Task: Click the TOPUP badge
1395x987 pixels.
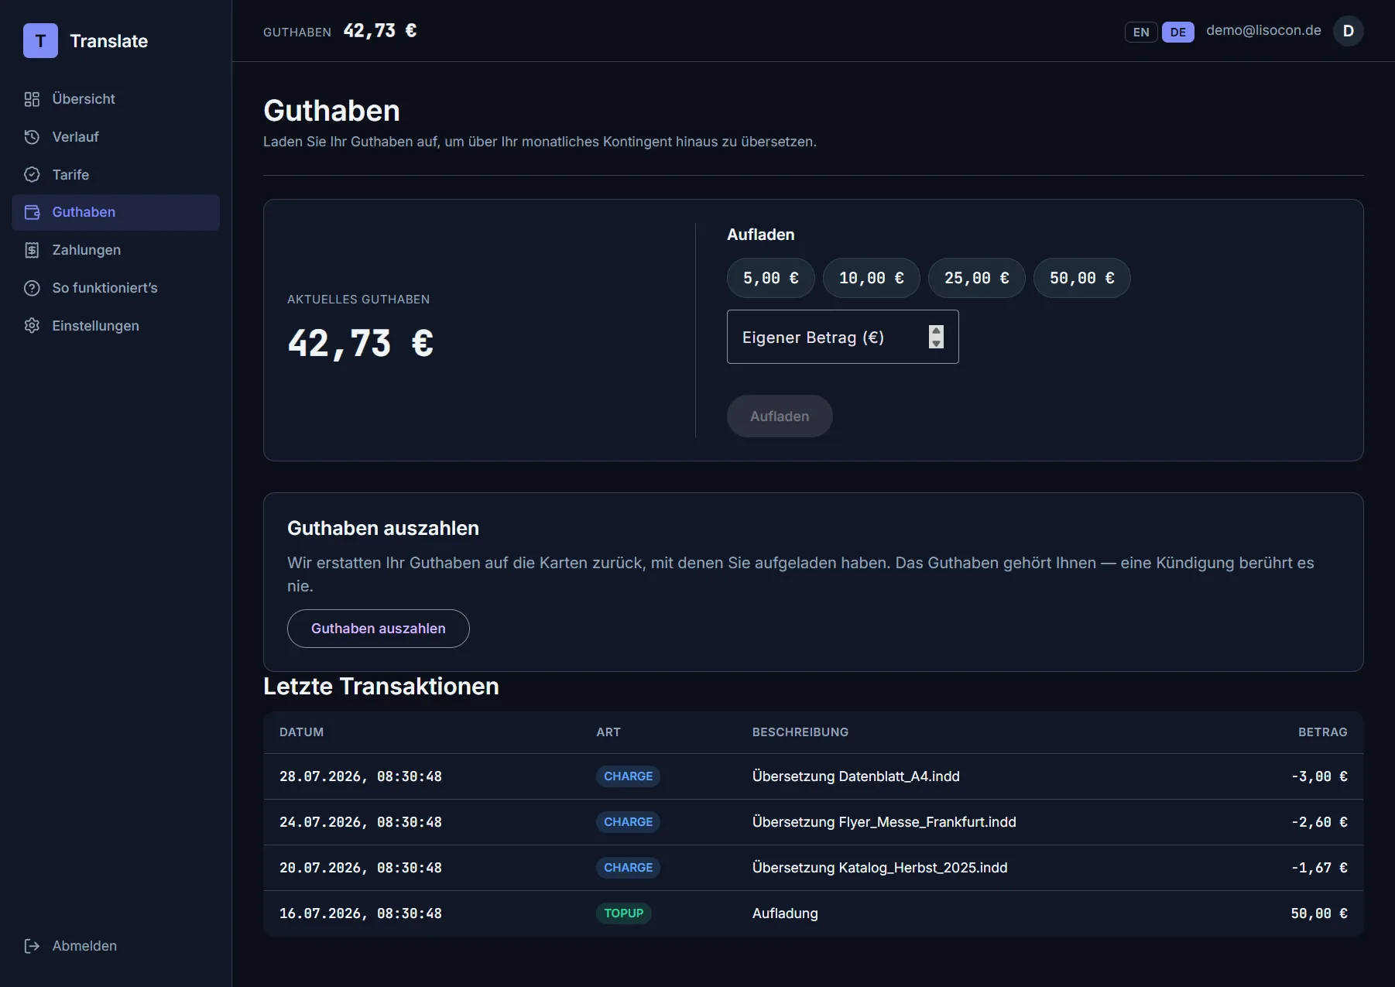Action: point(624,913)
